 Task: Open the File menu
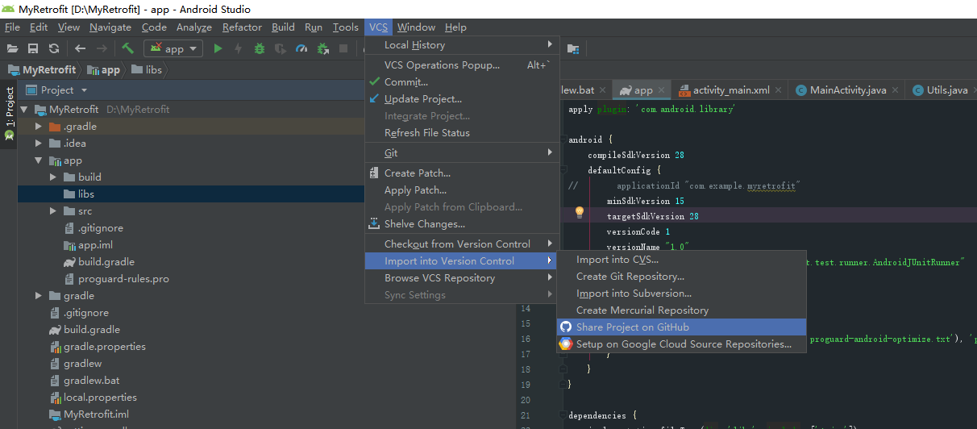(12, 27)
